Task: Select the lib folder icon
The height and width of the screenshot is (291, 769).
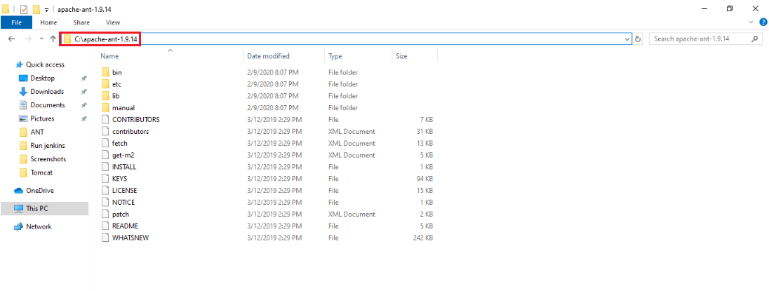Action: [105, 95]
